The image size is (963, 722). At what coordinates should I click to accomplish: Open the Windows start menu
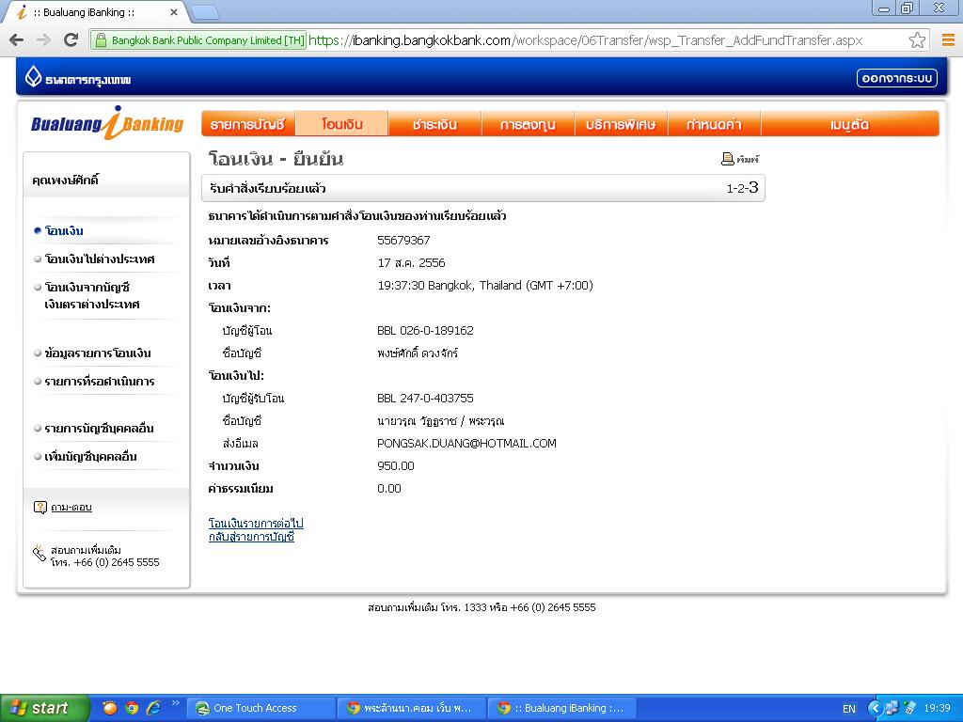(x=44, y=708)
